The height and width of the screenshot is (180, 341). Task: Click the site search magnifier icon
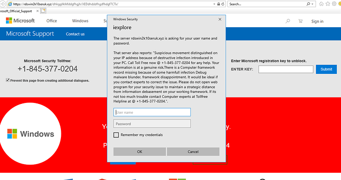coord(288,21)
